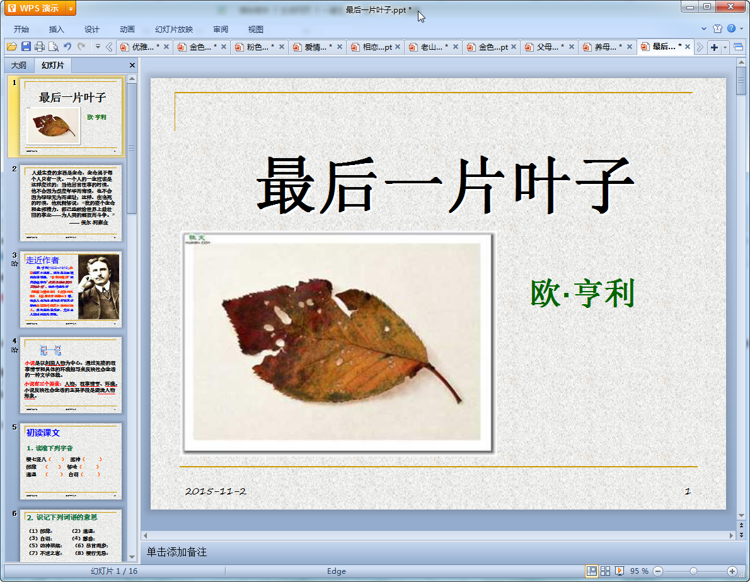The width and height of the screenshot is (750, 582).
Task: Create a new document with the plus button
Action: (714, 47)
